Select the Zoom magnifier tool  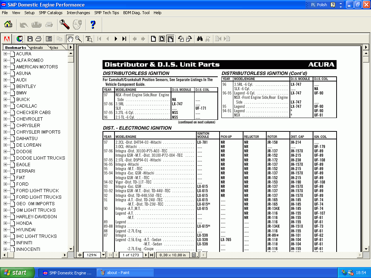78,39
